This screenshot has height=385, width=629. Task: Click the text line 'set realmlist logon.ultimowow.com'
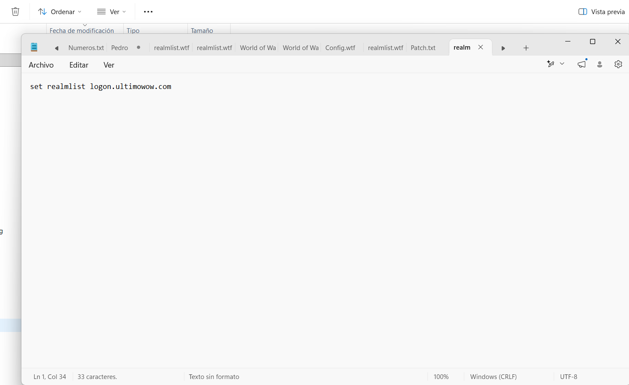coord(101,86)
